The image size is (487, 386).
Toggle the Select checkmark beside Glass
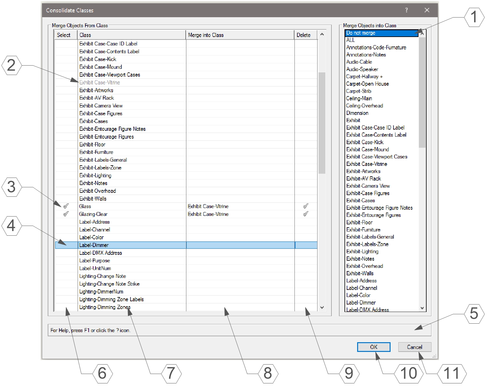[66, 206]
